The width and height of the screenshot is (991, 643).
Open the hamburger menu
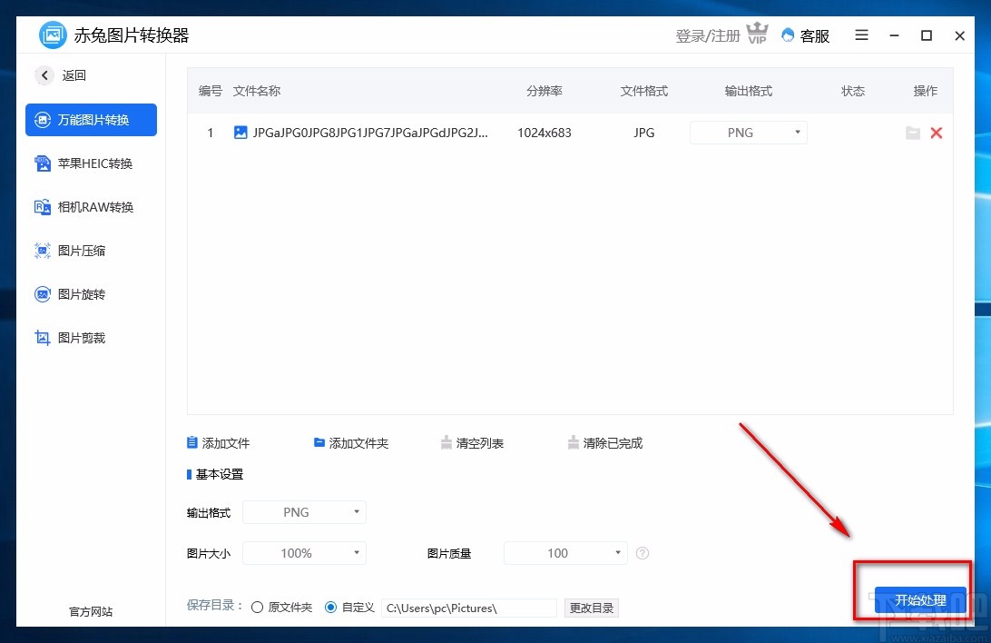[x=860, y=35]
